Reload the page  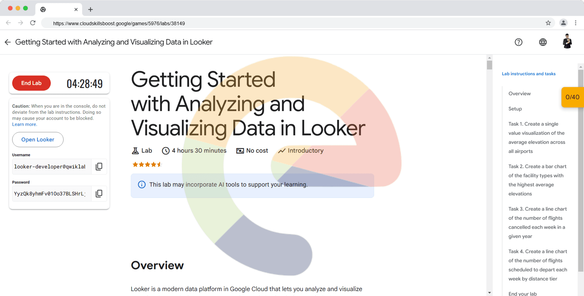[33, 23]
